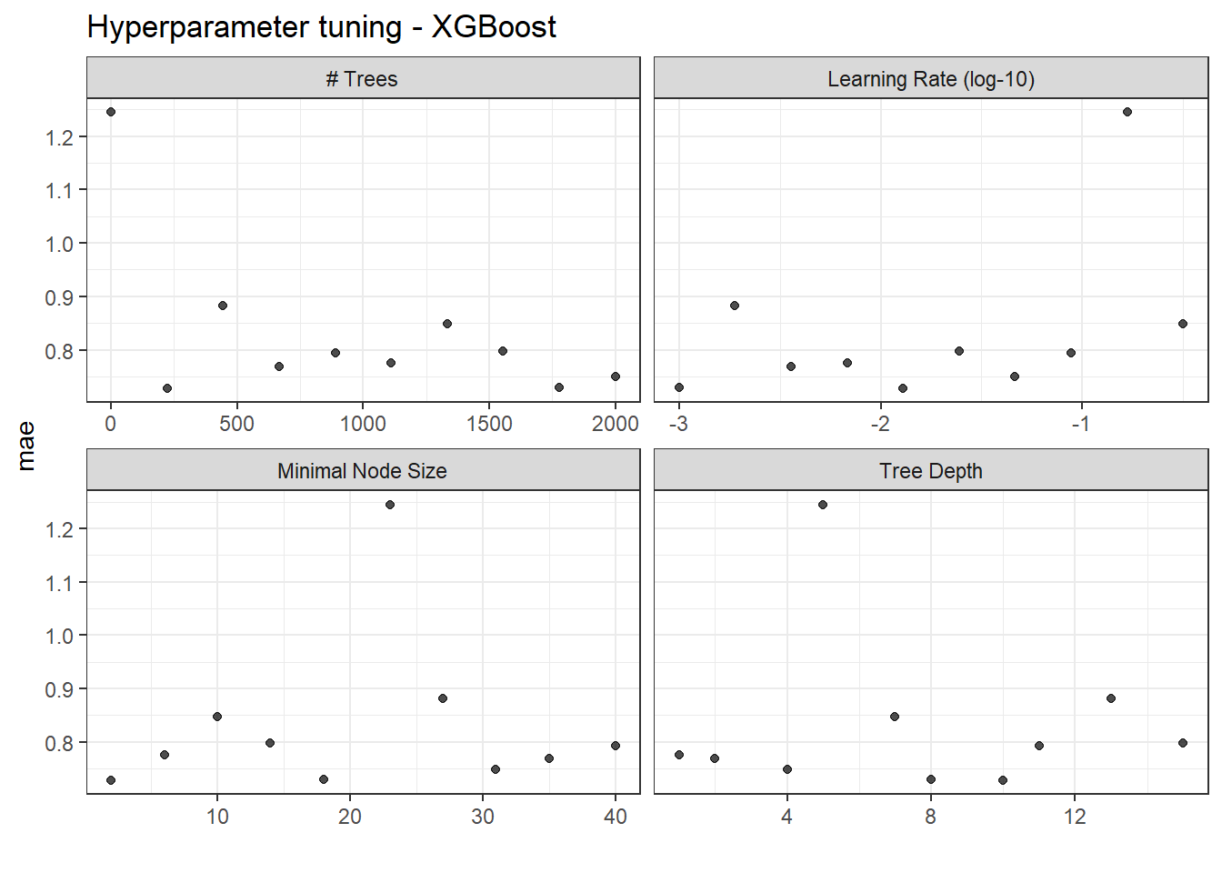
Task: Click the highest outlier point in # Trees panel
Action: (111, 112)
